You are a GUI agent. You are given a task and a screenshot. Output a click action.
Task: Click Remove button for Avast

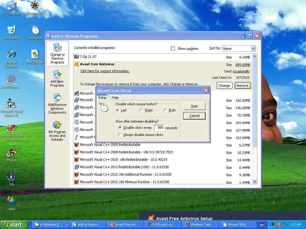243,86
